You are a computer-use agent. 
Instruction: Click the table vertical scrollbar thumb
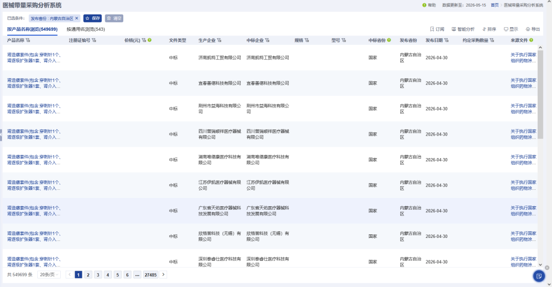point(540,95)
